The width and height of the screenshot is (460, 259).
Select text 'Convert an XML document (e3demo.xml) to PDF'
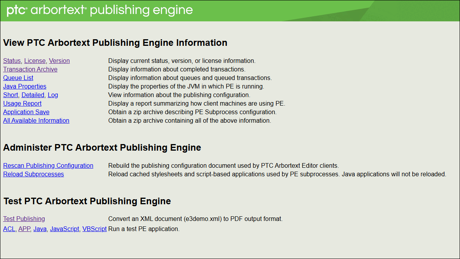(176, 219)
